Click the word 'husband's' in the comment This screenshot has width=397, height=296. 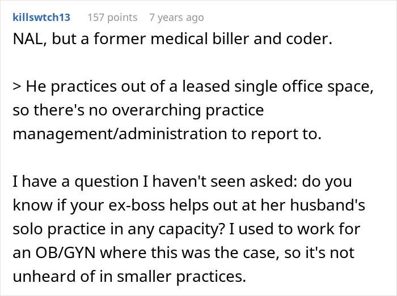click(327, 205)
